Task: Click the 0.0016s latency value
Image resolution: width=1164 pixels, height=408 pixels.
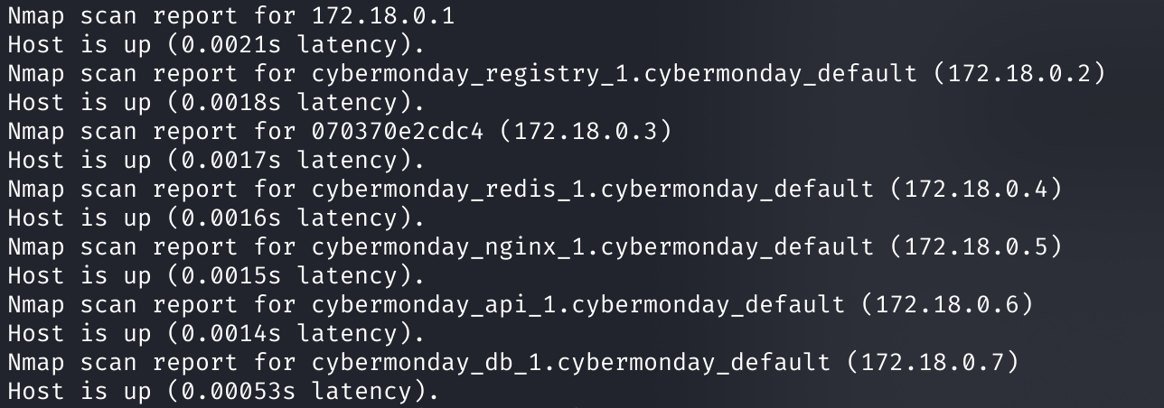Action: click(232, 218)
